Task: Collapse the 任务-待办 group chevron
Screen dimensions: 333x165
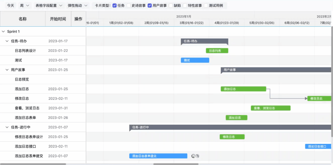Action: point(7,41)
